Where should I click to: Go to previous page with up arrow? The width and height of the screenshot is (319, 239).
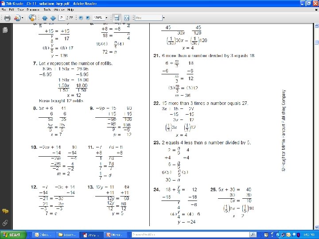pyautogui.click(x=45, y=18)
